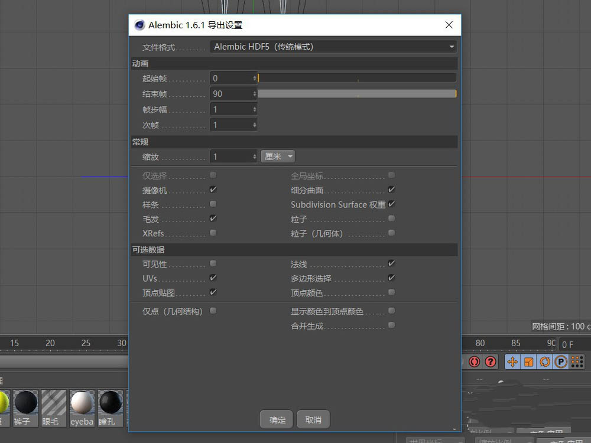591x443 pixels.
Task: Click the 结束帧 stepper down arrow
Action: [255, 95]
